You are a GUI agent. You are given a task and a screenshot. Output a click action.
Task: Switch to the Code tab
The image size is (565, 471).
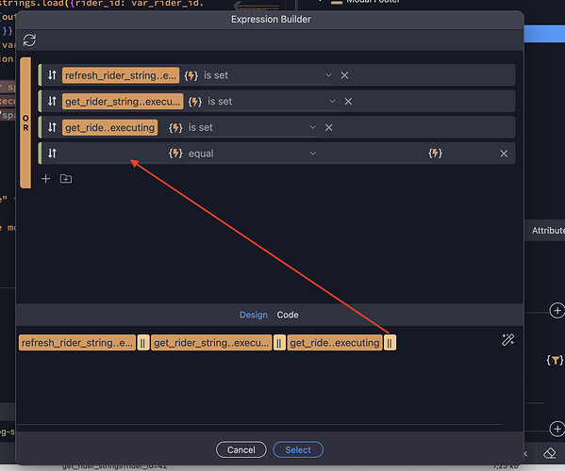(x=288, y=315)
